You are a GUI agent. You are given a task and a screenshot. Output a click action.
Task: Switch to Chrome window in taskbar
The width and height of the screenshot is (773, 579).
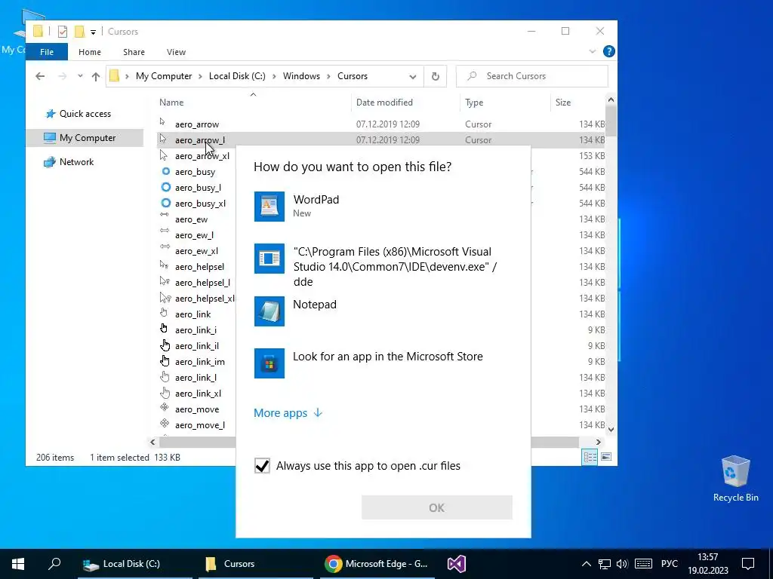tap(377, 564)
